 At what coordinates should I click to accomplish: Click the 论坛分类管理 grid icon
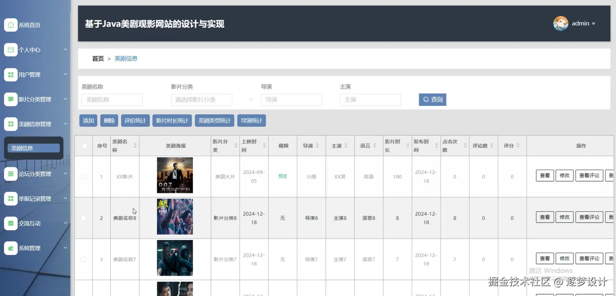pyautogui.click(x=11, y=174)
